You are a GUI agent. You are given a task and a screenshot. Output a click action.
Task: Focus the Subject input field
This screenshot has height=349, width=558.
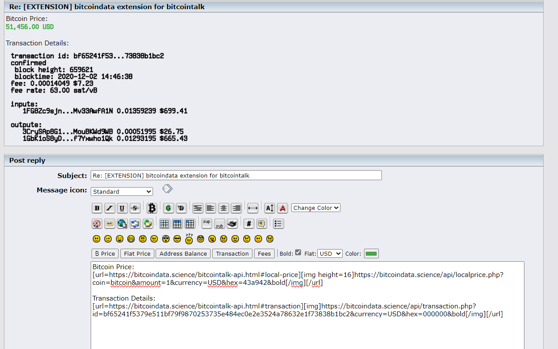(x=236, y=175)
